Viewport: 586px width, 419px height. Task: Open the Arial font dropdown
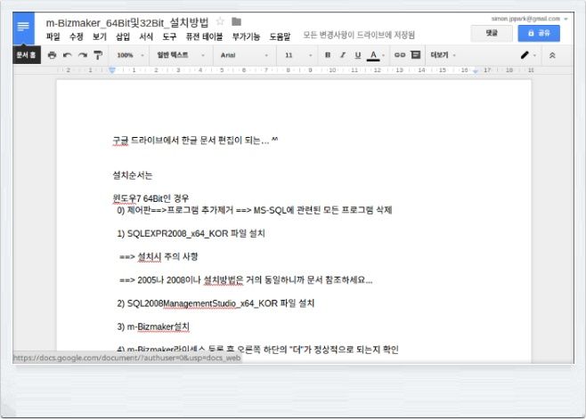pyautogui.click(x=244, y=55)
